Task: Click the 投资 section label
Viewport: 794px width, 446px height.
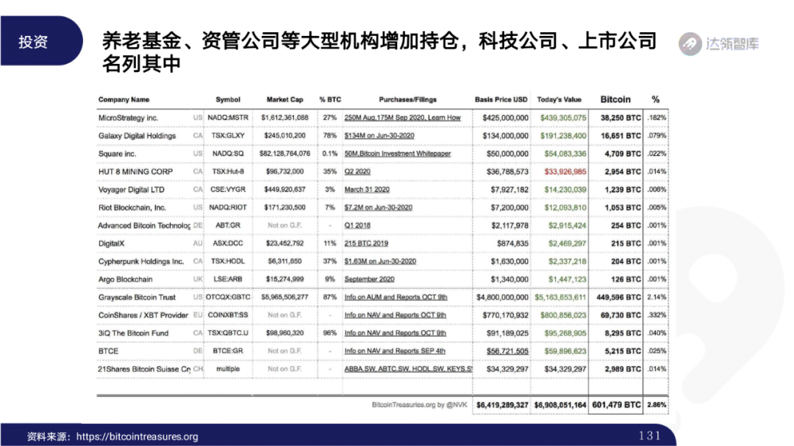Action: 33,41
